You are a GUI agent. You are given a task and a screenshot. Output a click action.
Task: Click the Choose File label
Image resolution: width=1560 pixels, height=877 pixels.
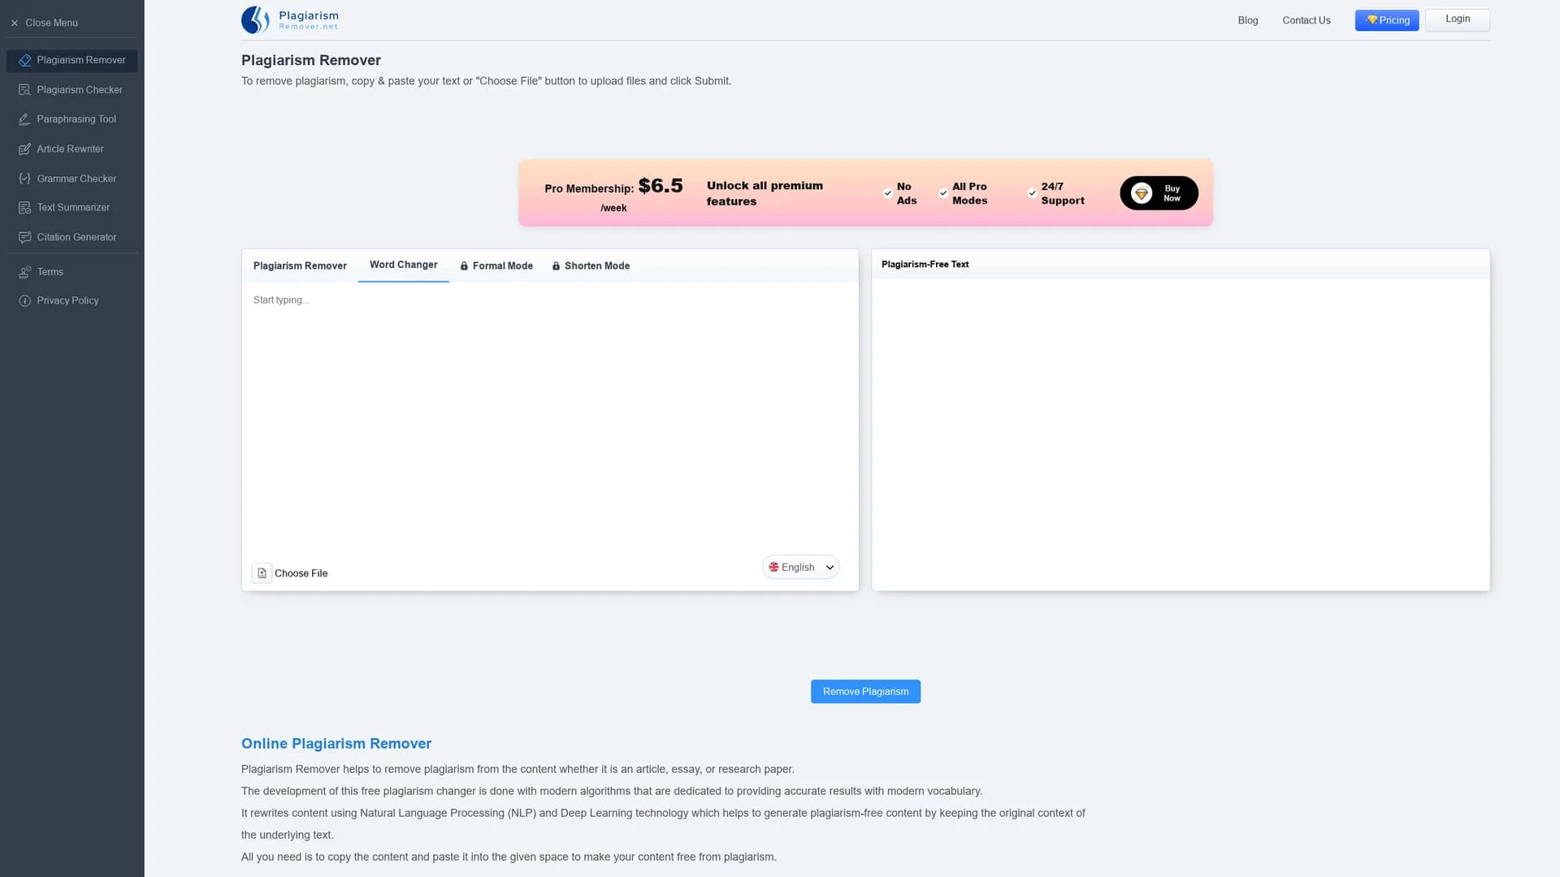[x=301, y=573]
